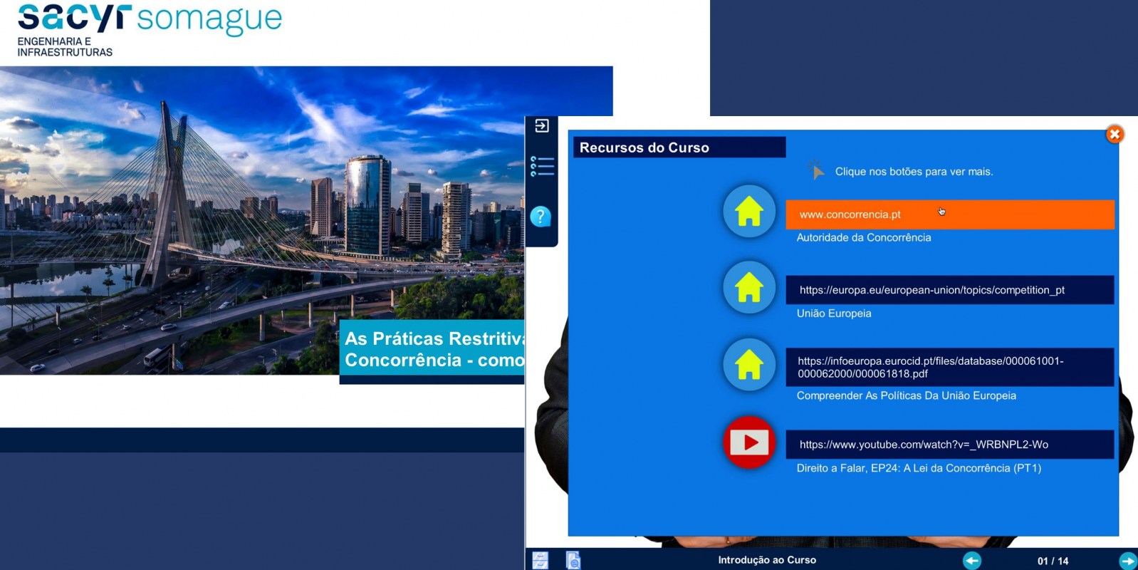Click the house icon for União Europeia
Screen dimensions: 1138x570
tap(749, 288)
